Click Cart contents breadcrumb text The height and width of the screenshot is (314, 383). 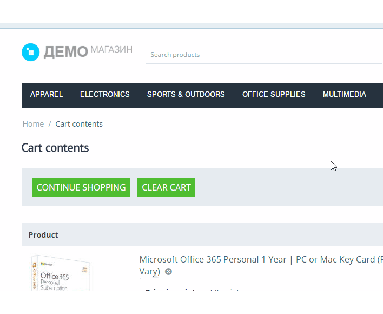click(79, 124)
